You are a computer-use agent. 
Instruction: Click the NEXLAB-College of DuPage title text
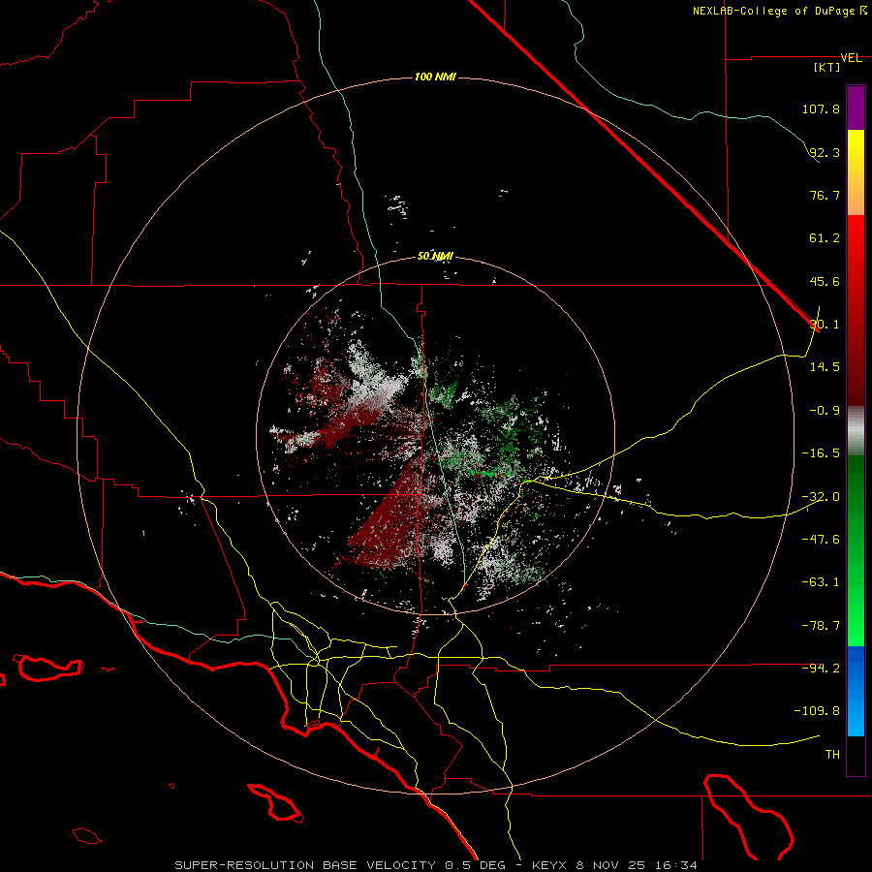coord(774,11)
